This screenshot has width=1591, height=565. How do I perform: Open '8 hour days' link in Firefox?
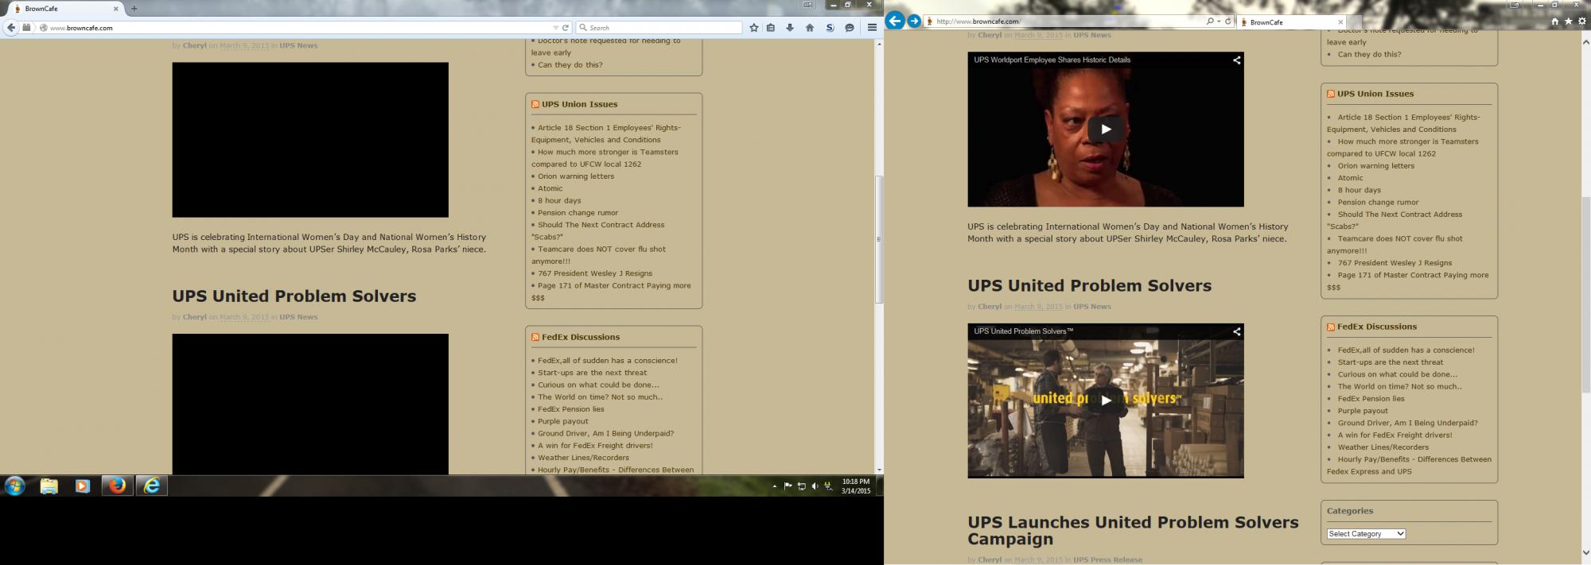[x=559, y=200]
